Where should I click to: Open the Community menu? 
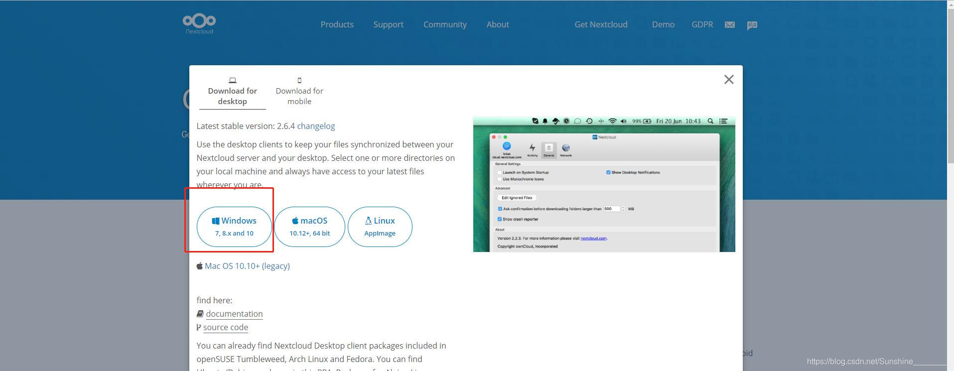(x=445, y=24)
